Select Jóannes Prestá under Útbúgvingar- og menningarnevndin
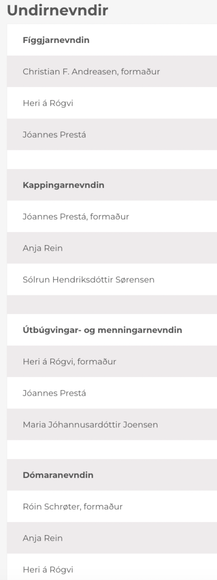Image resolution: width=217 pixels, height=580 pixels. point(112,393)
